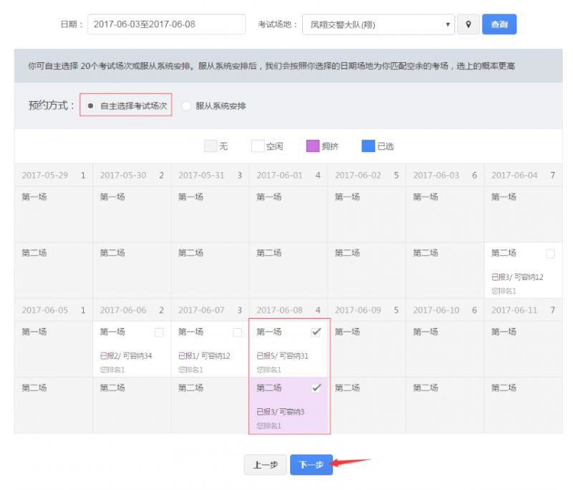Click the 上一步 previous step button
The height and width of the screenshot is (490, 573).
click(265, 465)
